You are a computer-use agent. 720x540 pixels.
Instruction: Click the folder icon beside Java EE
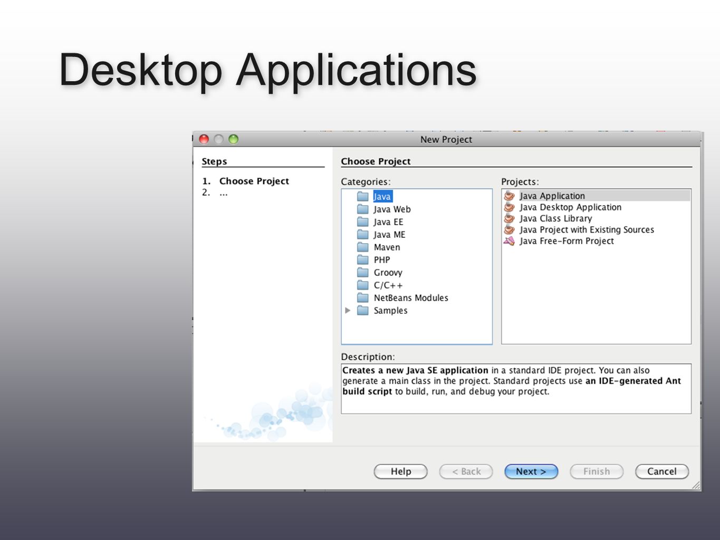pyautogui.click(x=362, y=221)
